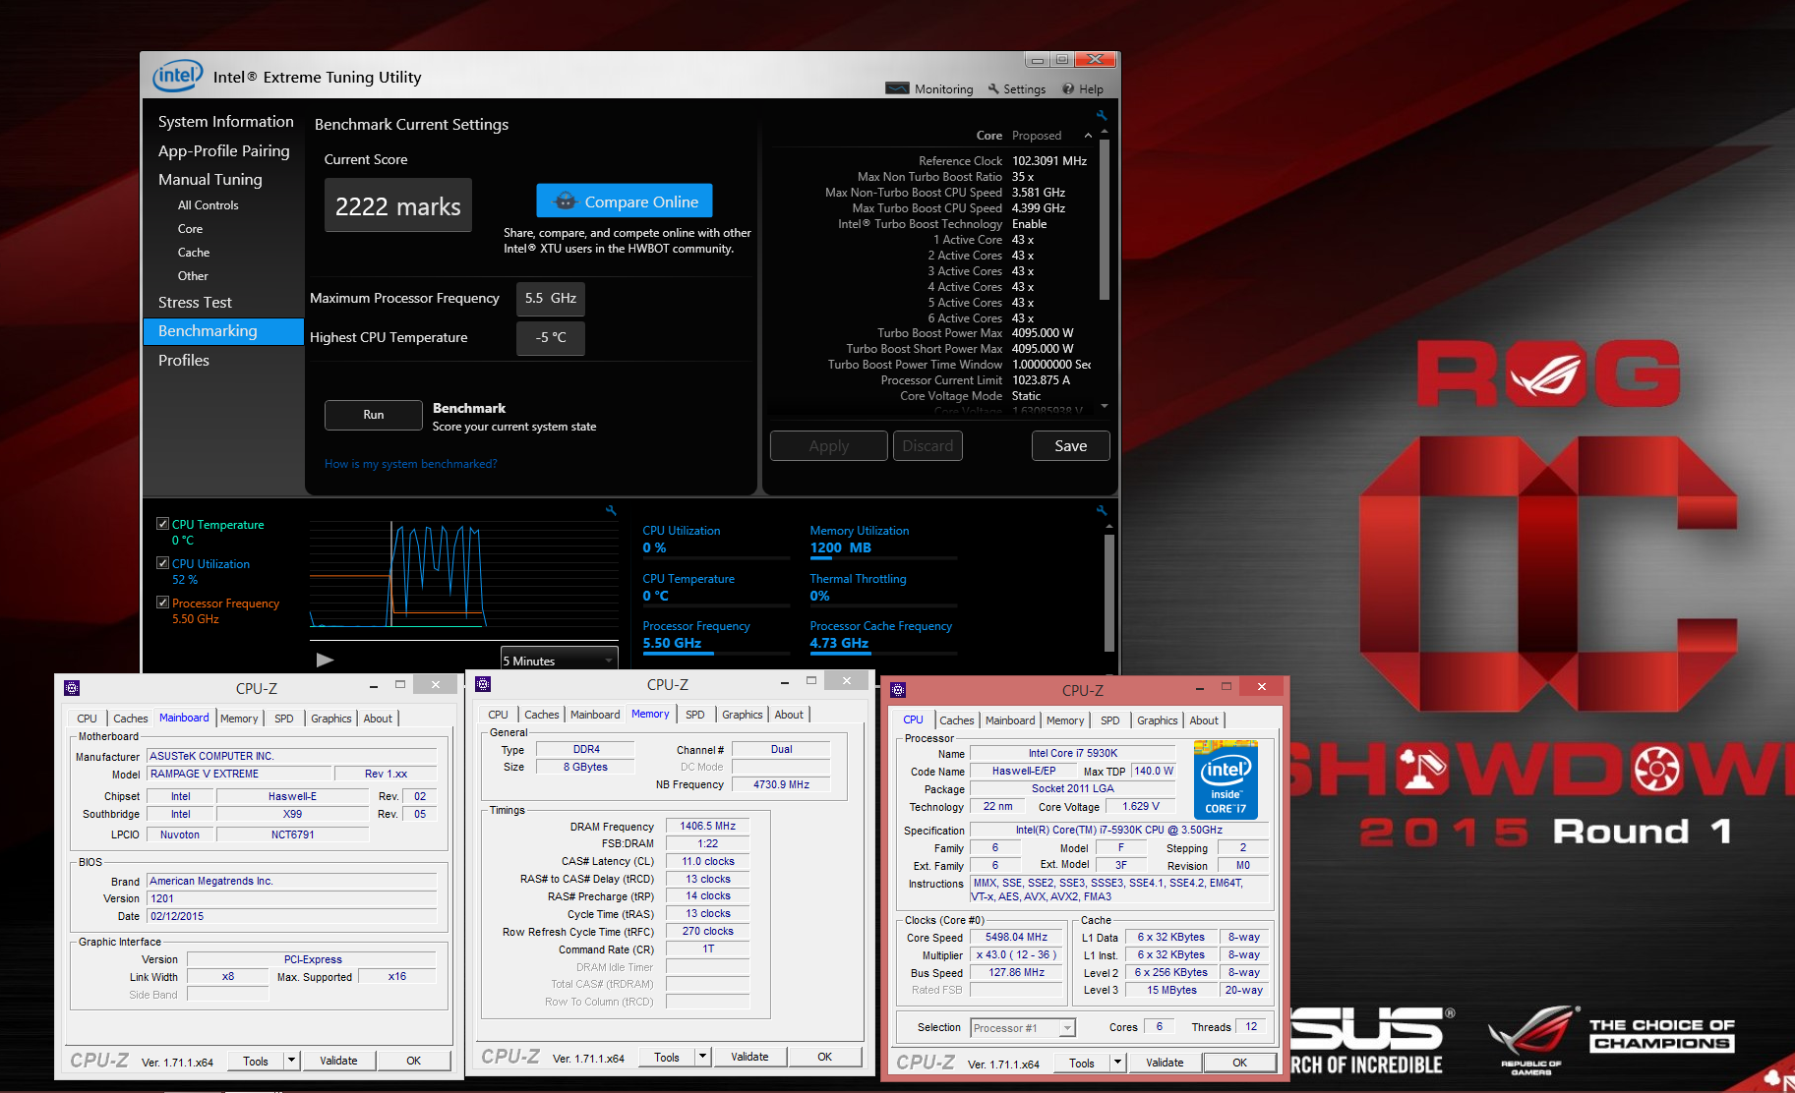Click Discard button in XTU

coord(927,445)
